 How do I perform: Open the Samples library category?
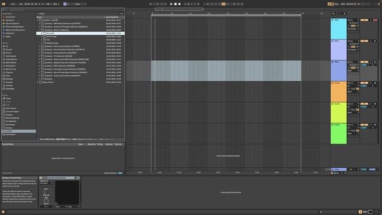point(10,79)
